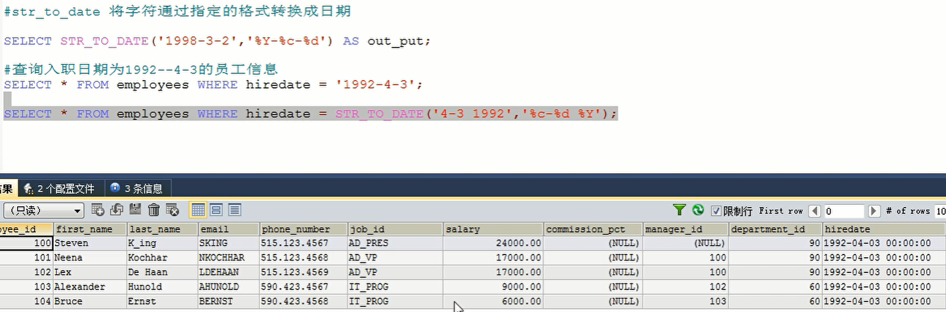Click the email cell LDEHAAN

[229, 272]
